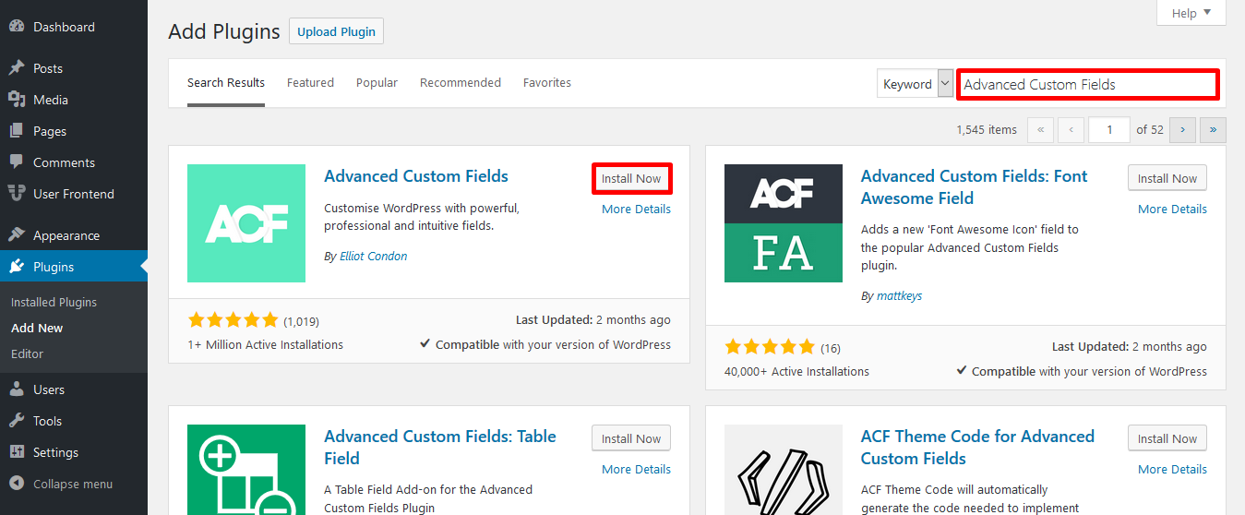Click the plugin search input field
Image resolution: width=1245 pixels, height=515 pixels.
click(1087, 85)
